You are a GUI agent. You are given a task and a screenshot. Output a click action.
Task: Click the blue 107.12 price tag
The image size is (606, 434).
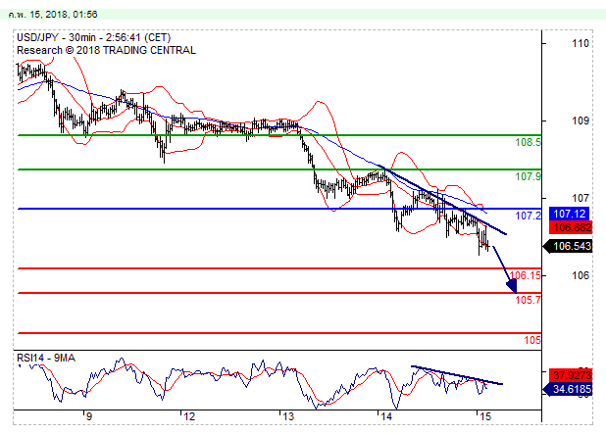point(569,213)
